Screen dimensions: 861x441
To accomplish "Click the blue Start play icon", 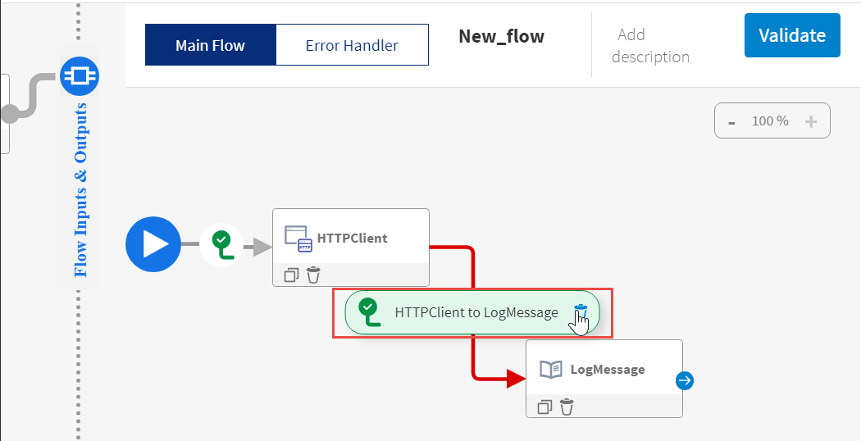I will point(153,244).
